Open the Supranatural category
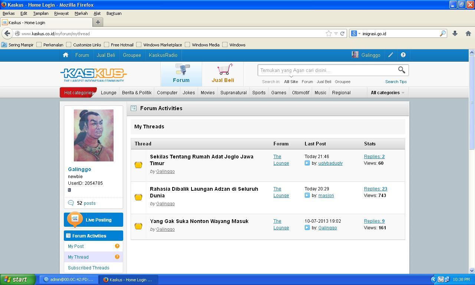Screen dimensions: 475x285 (x=233, y=93)
